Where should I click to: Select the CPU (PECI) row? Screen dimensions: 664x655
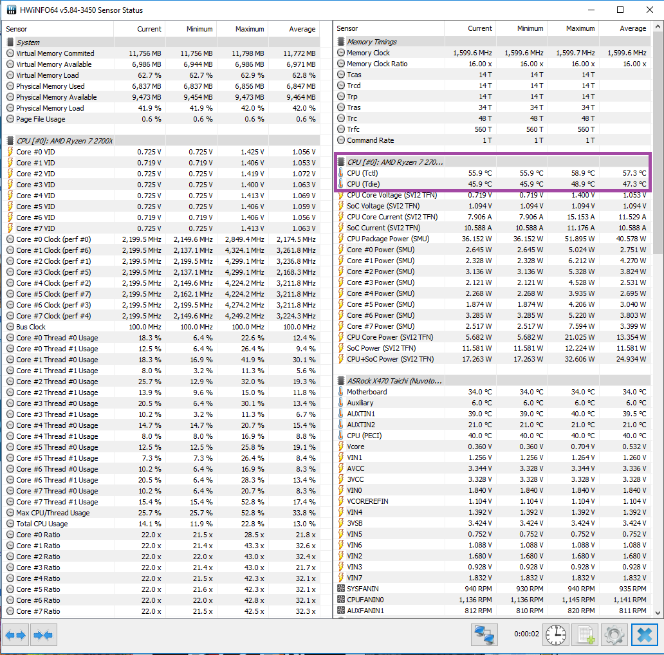click(x=492, y=435)
